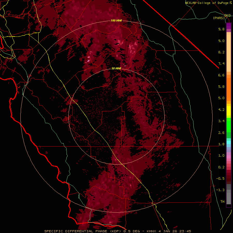The width and height of the screenshot is (233, 233).
Task: Select the pink segment of the color bar
Action: pyautogui.click(x=229, y=157)
